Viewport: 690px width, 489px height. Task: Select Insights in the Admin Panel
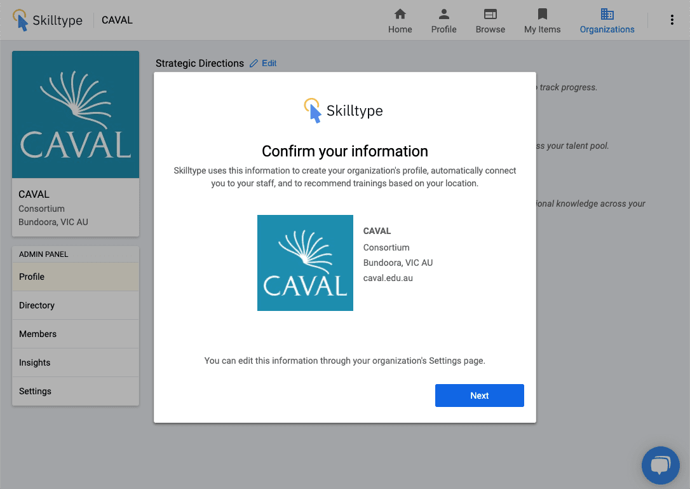[76, 362]
